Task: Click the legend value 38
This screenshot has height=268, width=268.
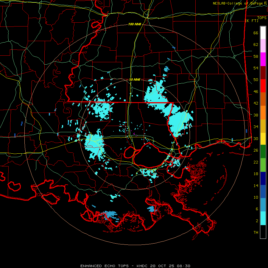Action: [x=256, y=115]
